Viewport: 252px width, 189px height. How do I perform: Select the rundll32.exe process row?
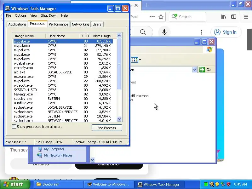(x=63, y=103)
